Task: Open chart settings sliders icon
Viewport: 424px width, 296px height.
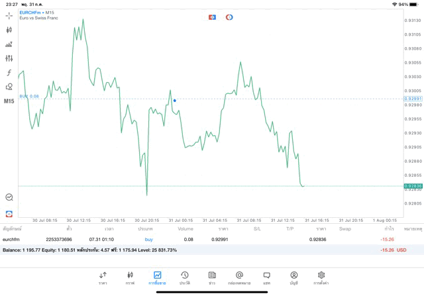Action: [9, 58]
